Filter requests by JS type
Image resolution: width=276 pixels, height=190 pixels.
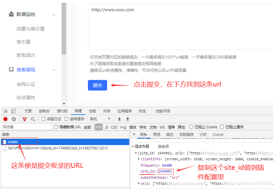(106, 127)
